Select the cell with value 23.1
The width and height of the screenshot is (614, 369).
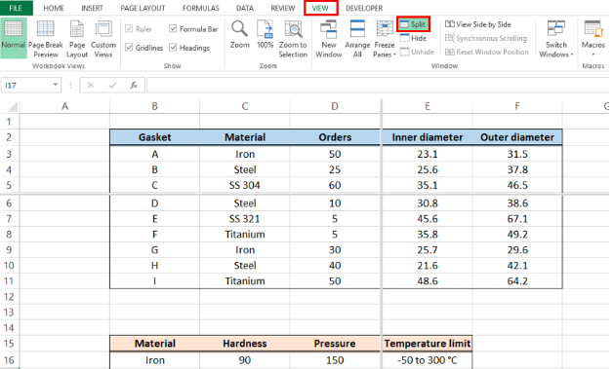click(x=428, y=154)
